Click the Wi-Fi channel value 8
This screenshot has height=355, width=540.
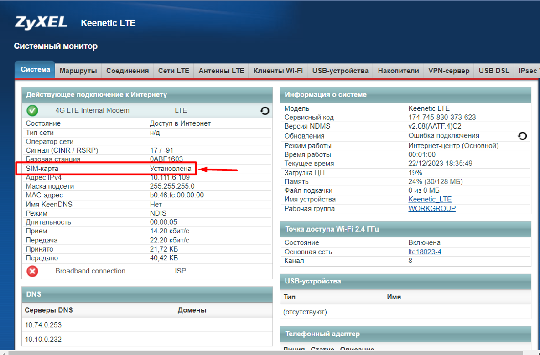[x=410, y=261]
